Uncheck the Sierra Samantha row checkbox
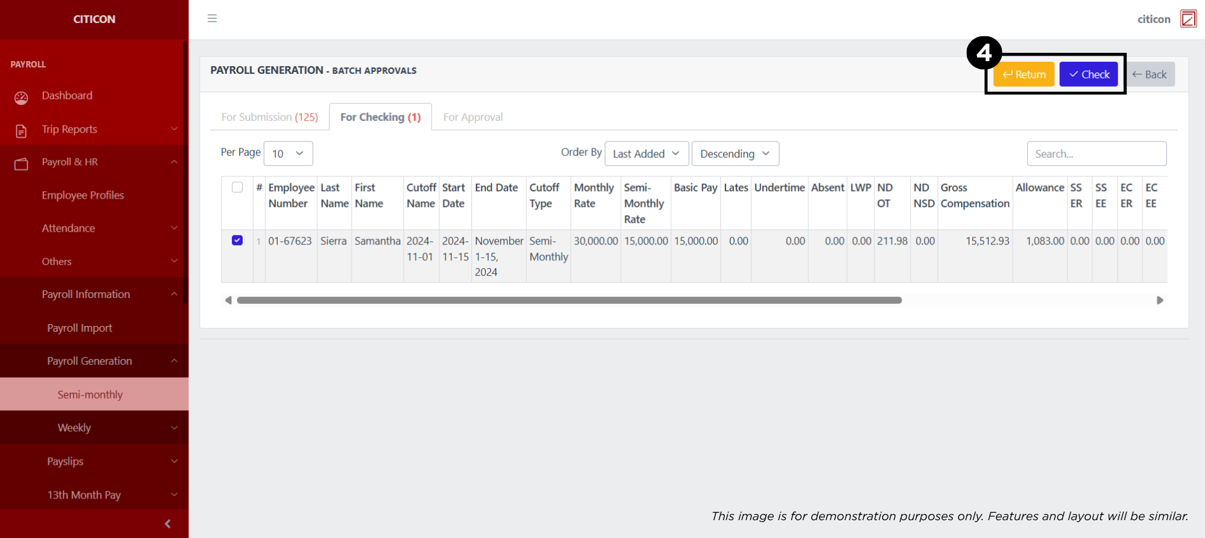The width and height of the screenshot is (1205, 538). (x=237, y=241)
